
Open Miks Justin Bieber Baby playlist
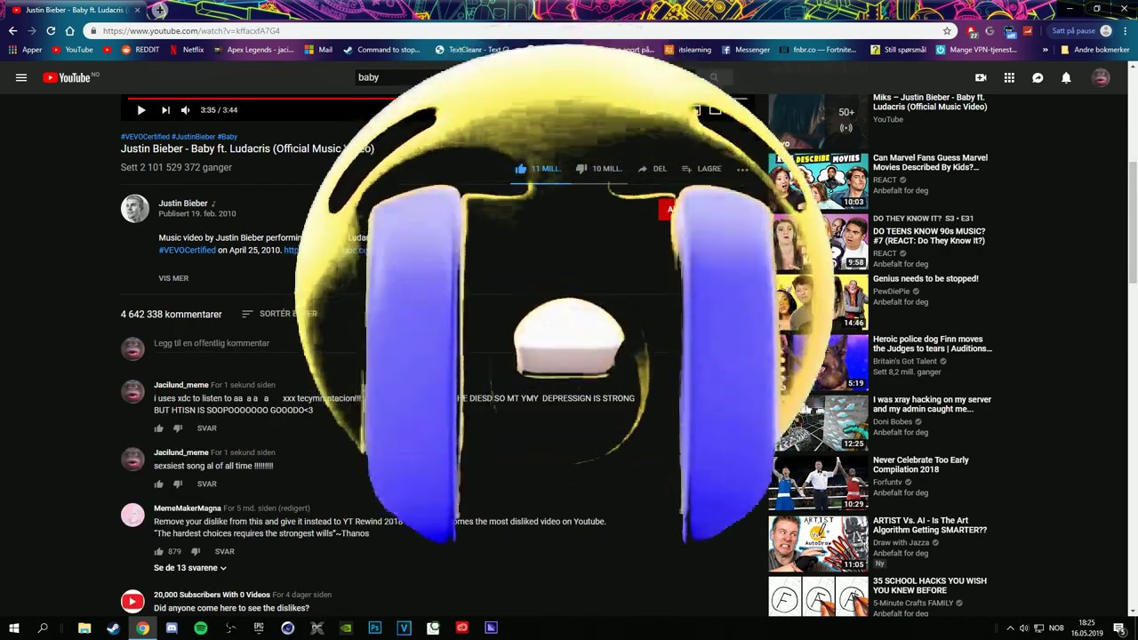click(x=930, y=102)
